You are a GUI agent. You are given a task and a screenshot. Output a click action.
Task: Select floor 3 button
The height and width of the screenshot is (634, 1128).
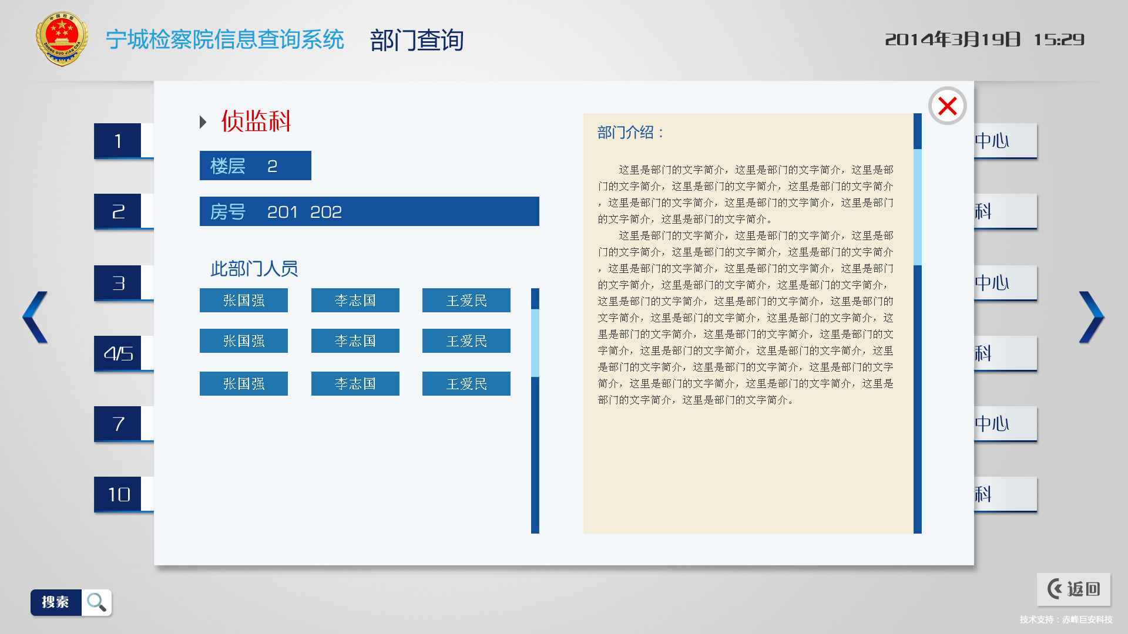coord(118,283)
